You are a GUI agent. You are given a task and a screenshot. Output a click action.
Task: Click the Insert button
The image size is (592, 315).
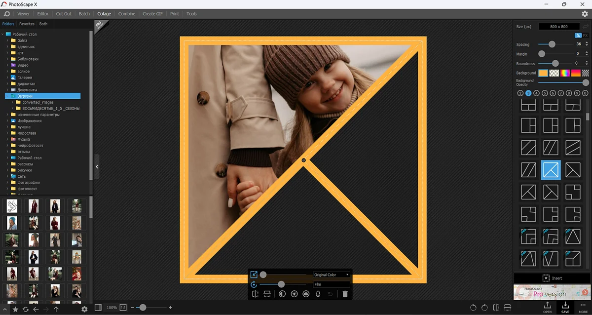click(552, 278)
